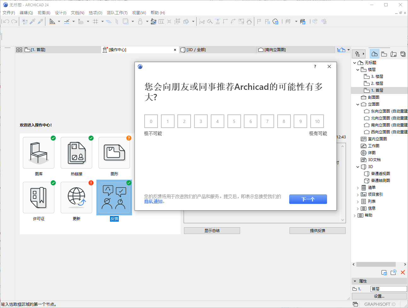
Task: Switch Navigator to Publisher Sets icon
Action: [x=403, y=54]
